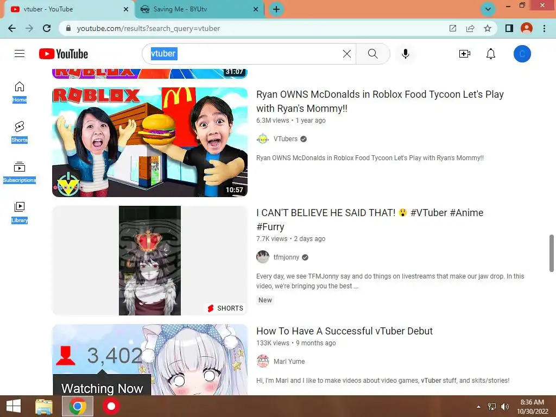
Task: Visit VTubers channel name link
Action: point(286,138)
